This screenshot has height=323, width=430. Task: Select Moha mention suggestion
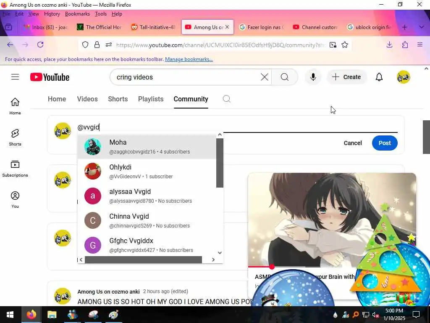(x=147, y=147)
